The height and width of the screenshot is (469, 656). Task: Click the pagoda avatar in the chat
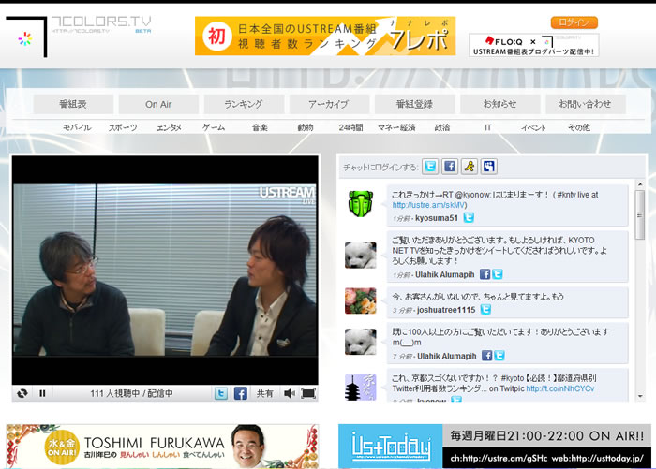(x=360, y=388)
